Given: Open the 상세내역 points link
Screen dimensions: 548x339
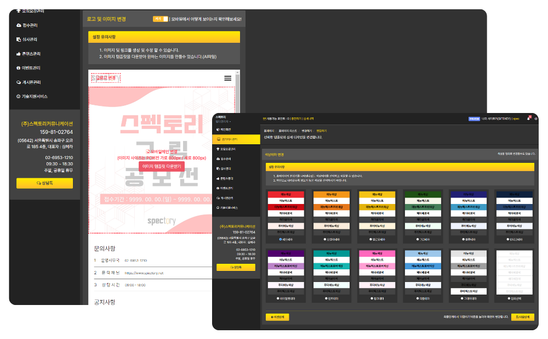Looking at the screenshot, I should [x=308, y=119].
